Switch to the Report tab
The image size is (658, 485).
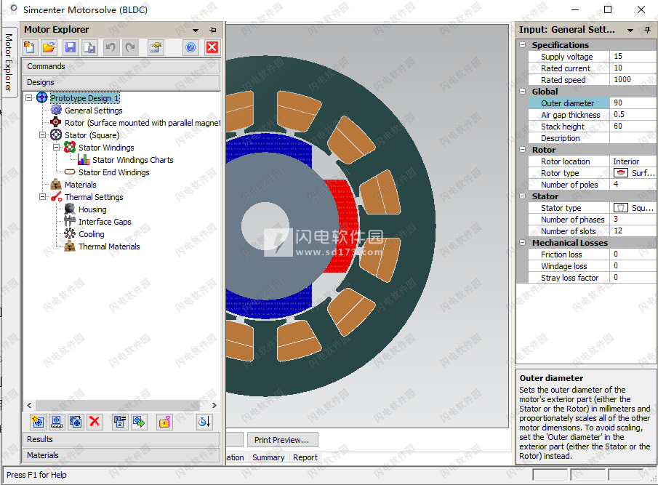coord(305,457)
